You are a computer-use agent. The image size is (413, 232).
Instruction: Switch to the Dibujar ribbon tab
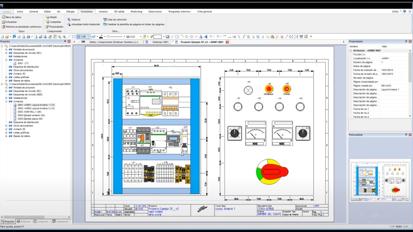[70, 12]
